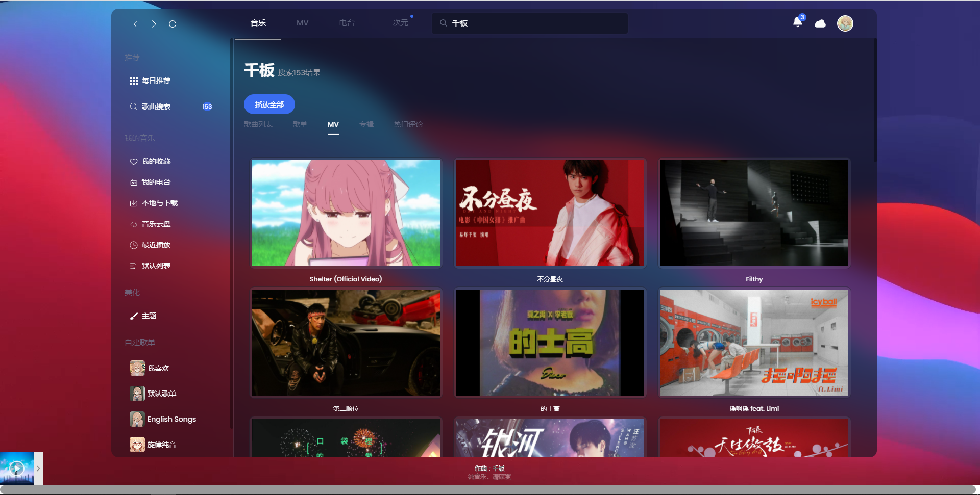This screenshot has width=980, height=495.
Task: Go back with the left arrow icon
Action: tap(135, 24)
